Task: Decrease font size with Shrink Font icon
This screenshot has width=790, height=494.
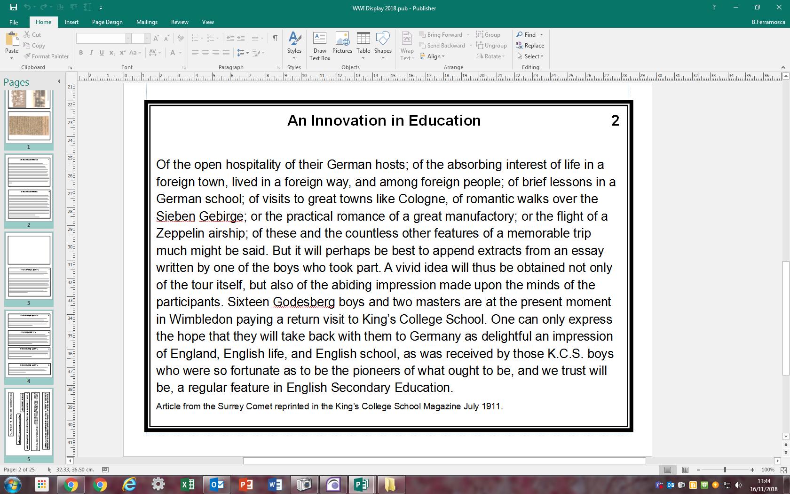Action: click(166, 38)
